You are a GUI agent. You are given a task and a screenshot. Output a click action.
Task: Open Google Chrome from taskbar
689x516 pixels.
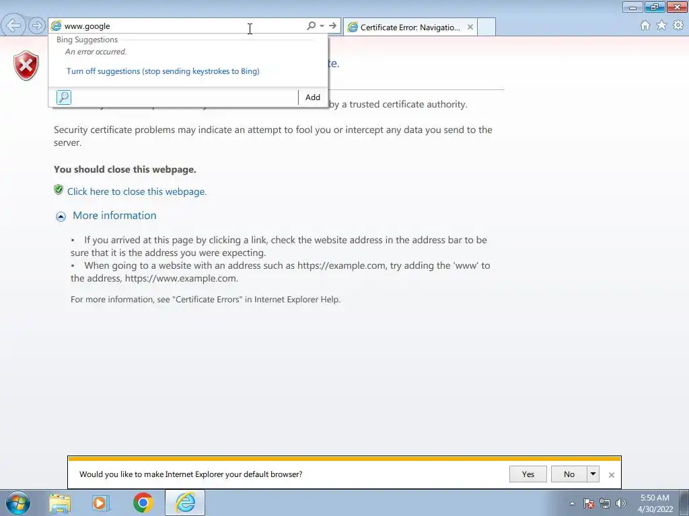[143, 503]
